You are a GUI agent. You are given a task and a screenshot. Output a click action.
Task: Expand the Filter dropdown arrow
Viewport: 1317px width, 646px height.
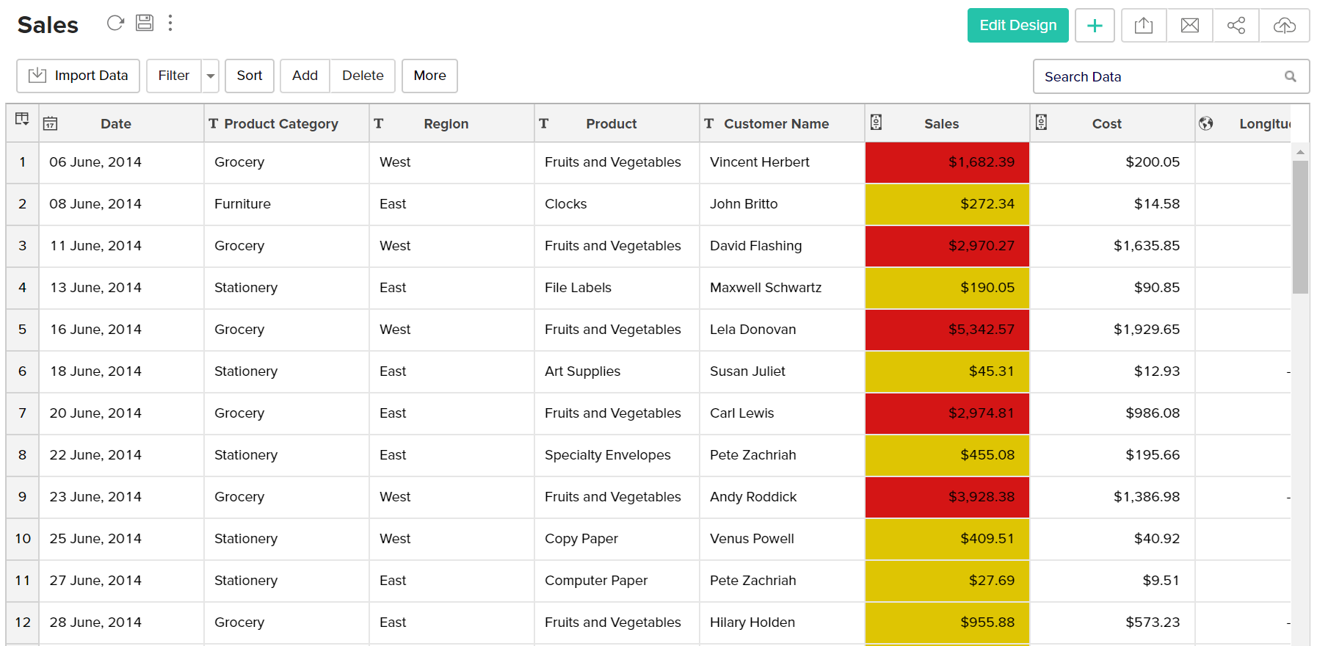[211, 76]
